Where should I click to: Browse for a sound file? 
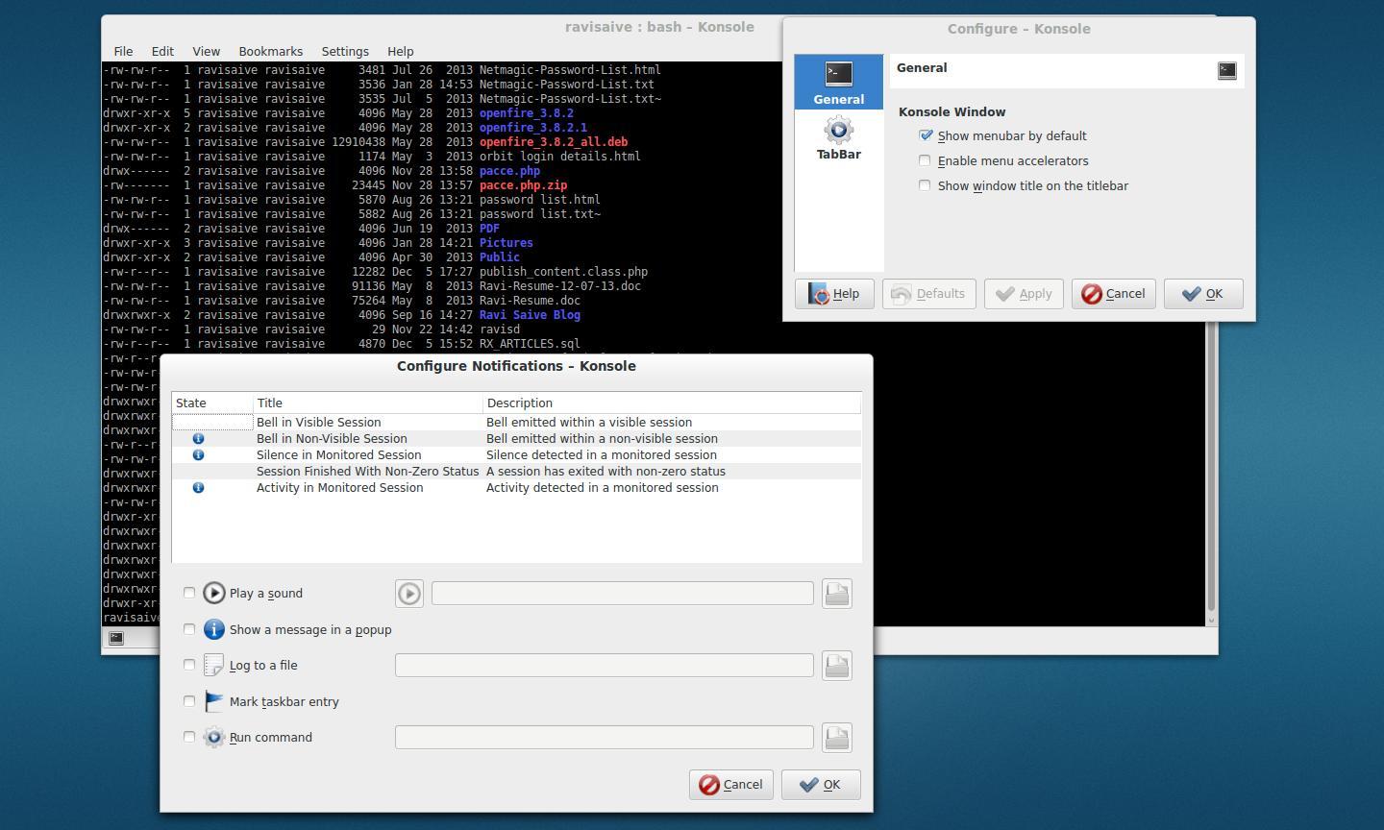[835, 593]
